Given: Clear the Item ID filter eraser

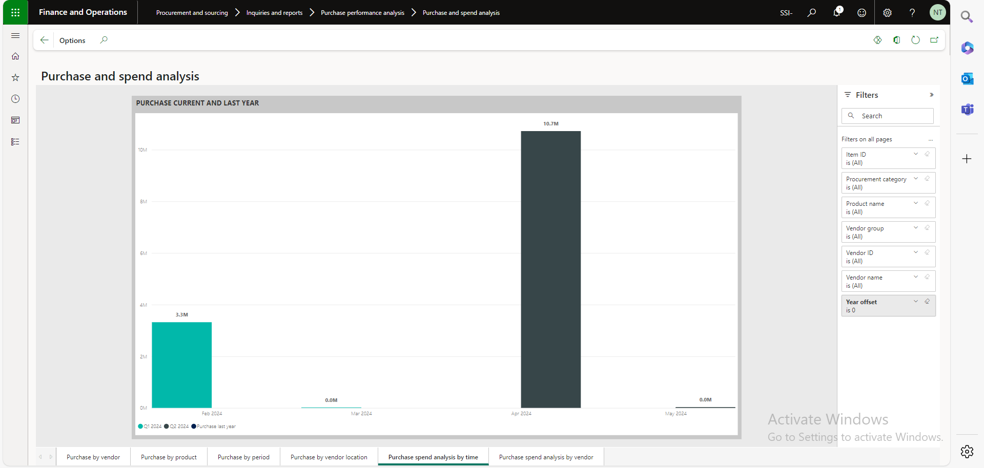Looking at the screenshot, I should 927,154.
